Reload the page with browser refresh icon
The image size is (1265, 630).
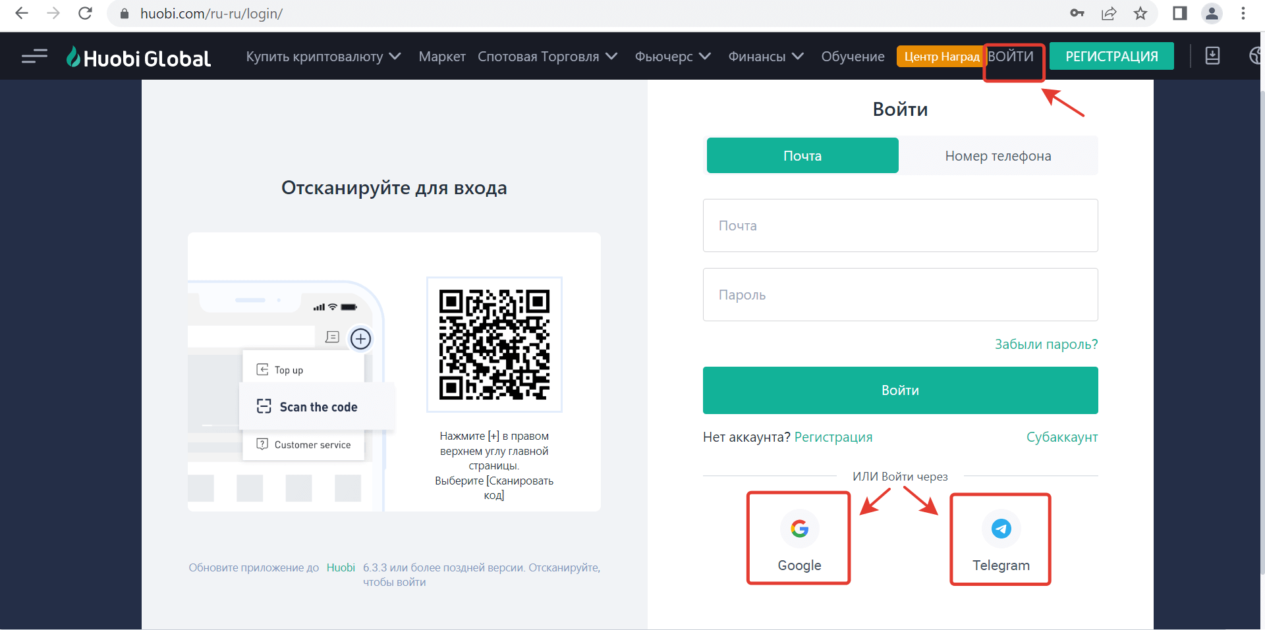[x=85, y=13]
